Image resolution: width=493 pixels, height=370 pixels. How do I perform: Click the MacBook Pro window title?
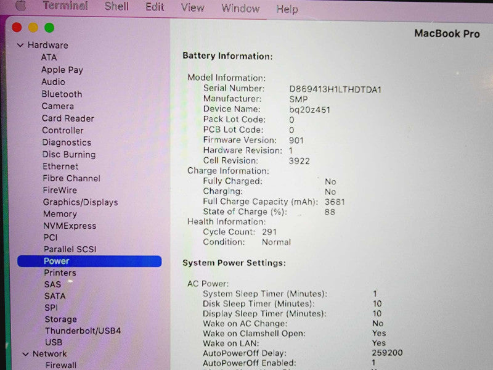coord(447,33)
